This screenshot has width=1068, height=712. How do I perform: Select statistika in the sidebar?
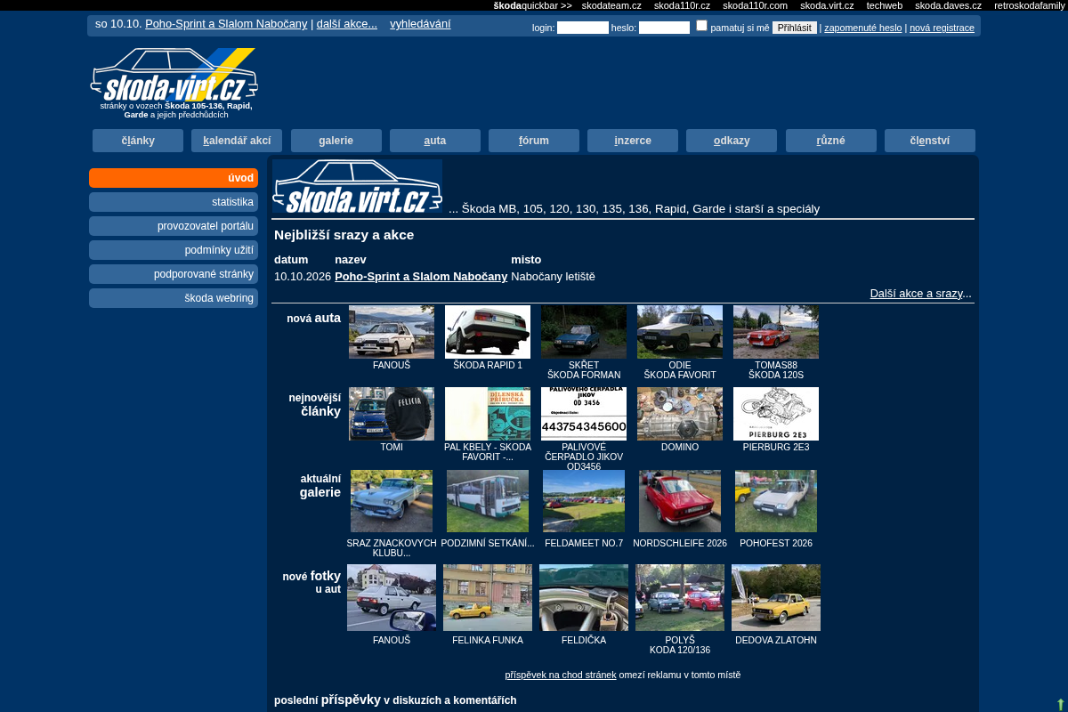[174, 202]
